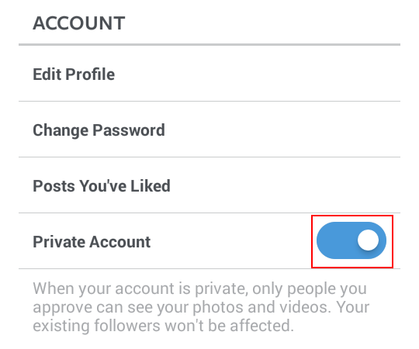Click the ACCOUNT section header

click(79, 23)
